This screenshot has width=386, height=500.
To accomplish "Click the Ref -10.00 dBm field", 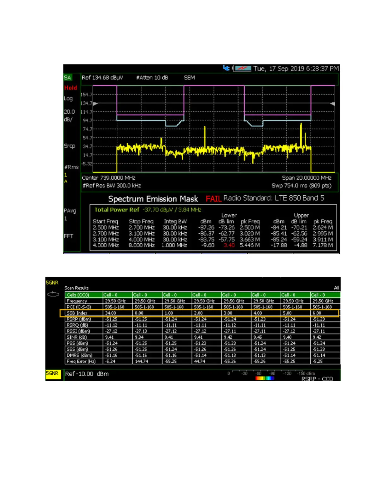I will coord(87,374).
